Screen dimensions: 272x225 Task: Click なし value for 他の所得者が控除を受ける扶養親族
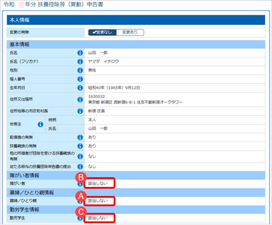92,157
